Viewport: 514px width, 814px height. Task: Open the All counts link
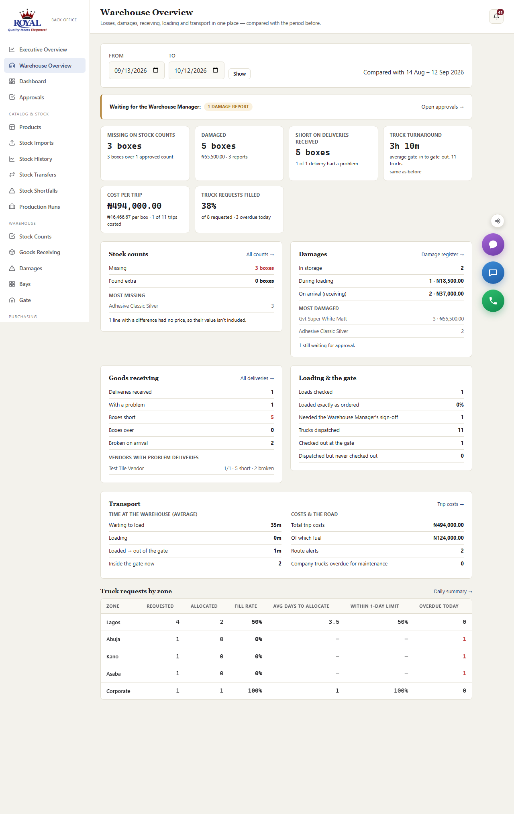coord(260,254)
